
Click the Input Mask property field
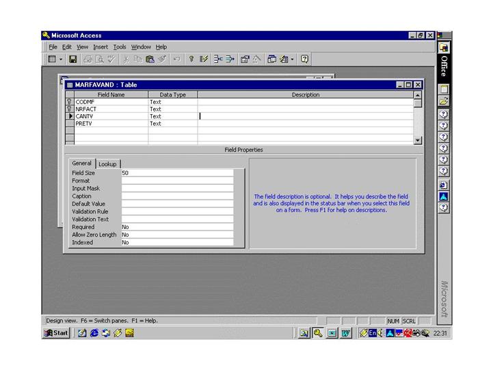pos(177,188)
